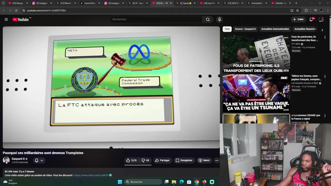Open the odoo.com link in description
The image size is (331, 186).
point(91,175)
